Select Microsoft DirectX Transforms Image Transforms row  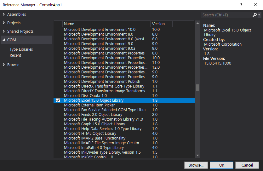tap(124, 91)
